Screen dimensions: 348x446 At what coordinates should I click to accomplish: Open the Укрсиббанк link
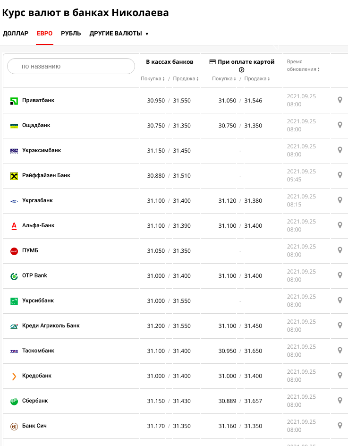pos(38,300)
